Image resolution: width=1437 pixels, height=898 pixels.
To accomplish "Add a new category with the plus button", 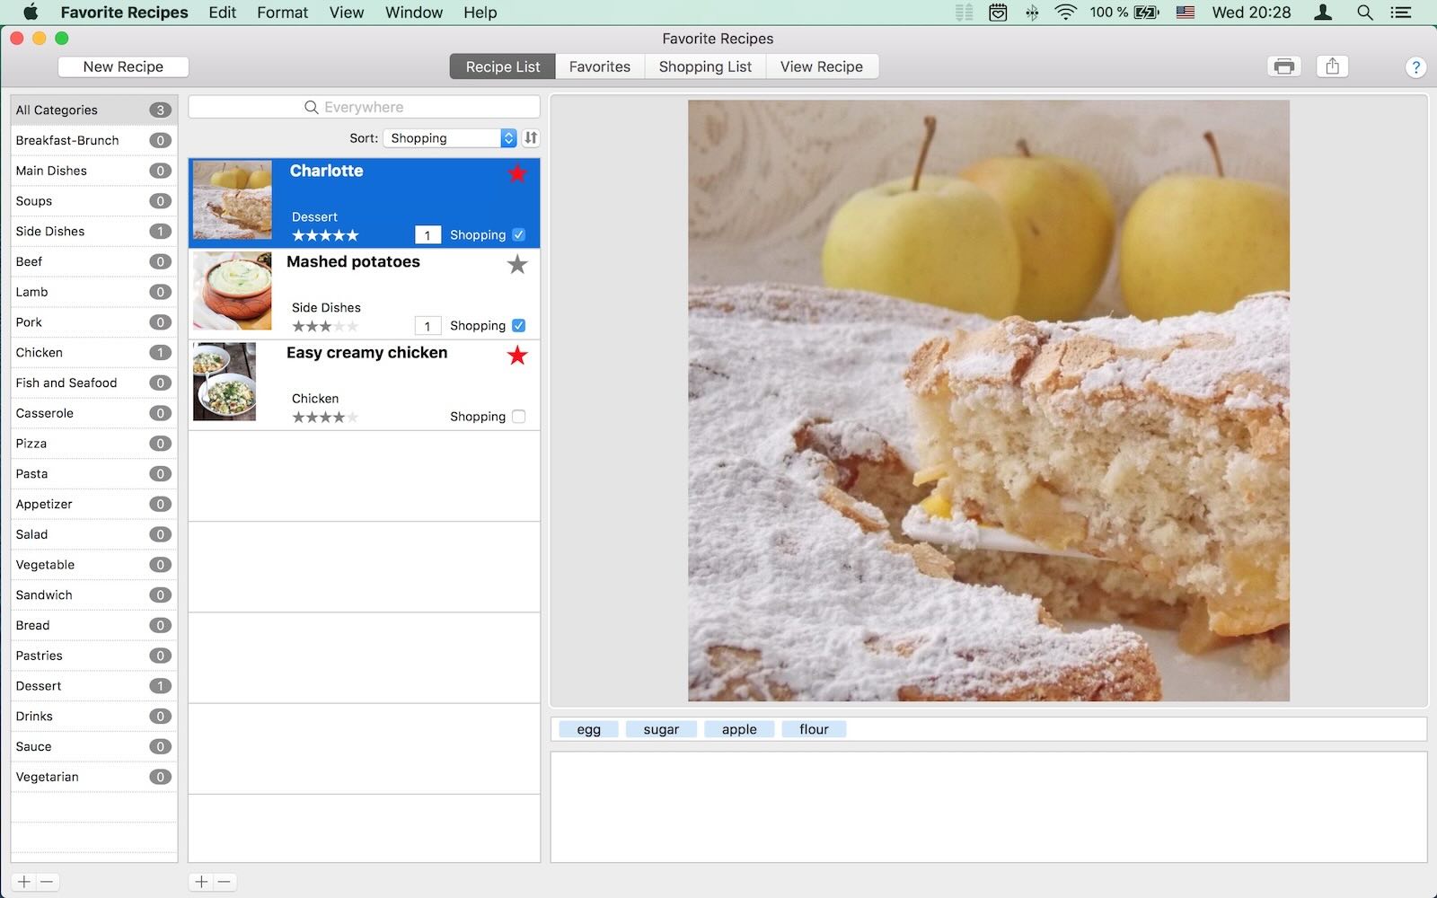I will pyautogui.click(x=24, y=882).
